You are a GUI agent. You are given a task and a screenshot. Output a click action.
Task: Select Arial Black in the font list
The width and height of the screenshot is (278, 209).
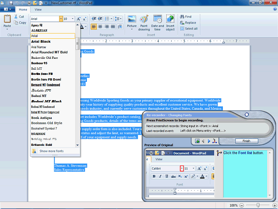[53, 41]
